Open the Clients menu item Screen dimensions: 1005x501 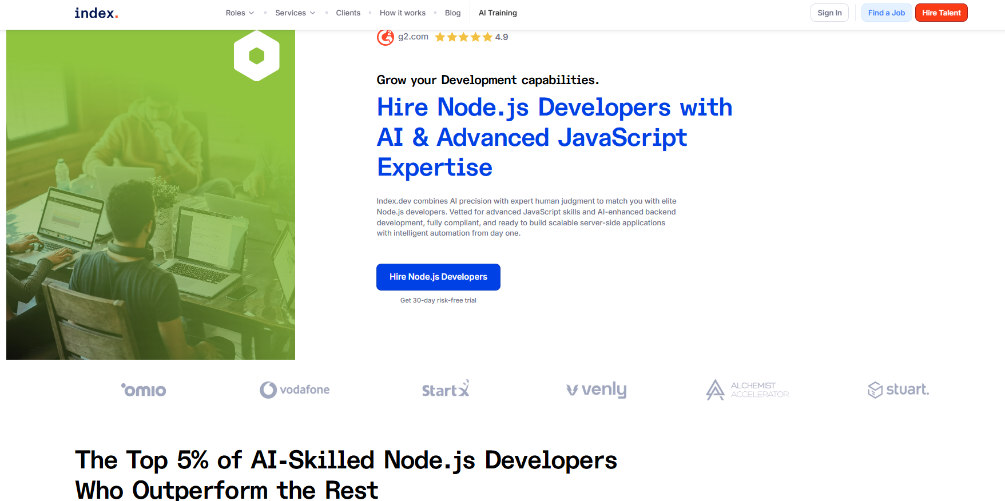point(348,13)
